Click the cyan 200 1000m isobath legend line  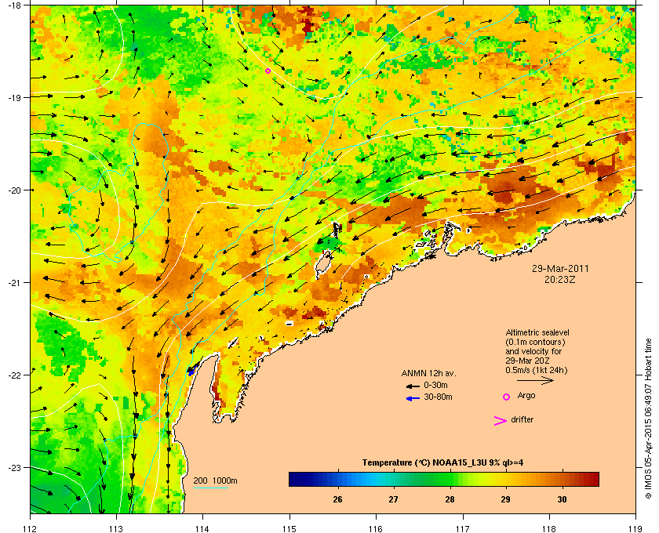pos(210,488)
